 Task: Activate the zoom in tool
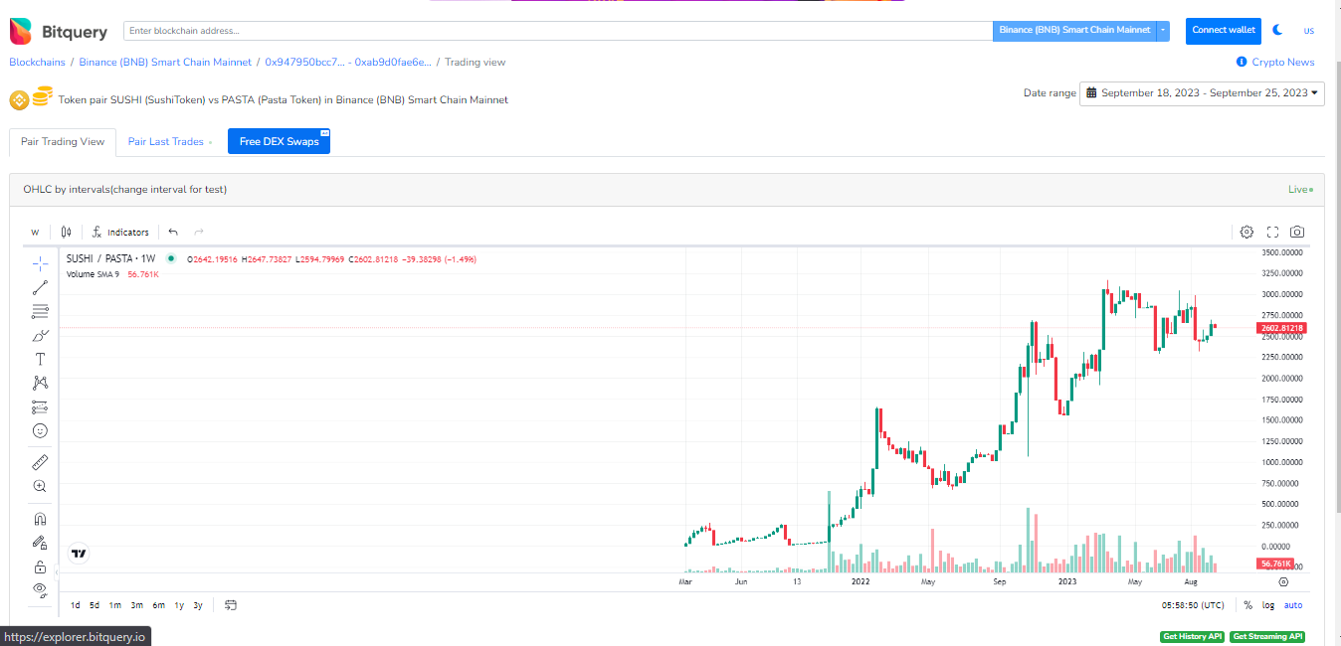point(40,486)
